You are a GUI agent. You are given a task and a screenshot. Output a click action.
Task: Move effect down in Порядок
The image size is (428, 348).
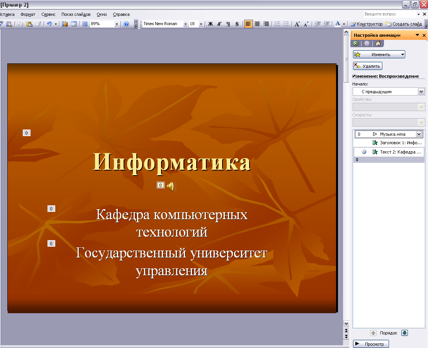tap(404, 333)
